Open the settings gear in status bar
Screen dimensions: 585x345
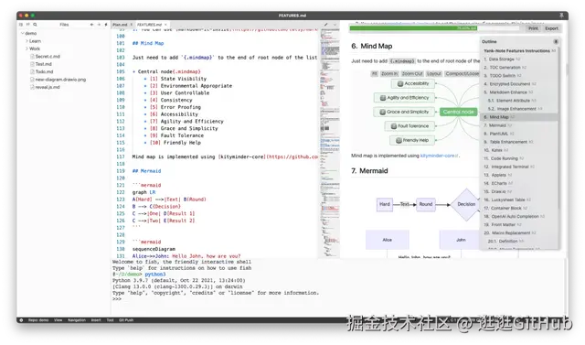point(21,320)
